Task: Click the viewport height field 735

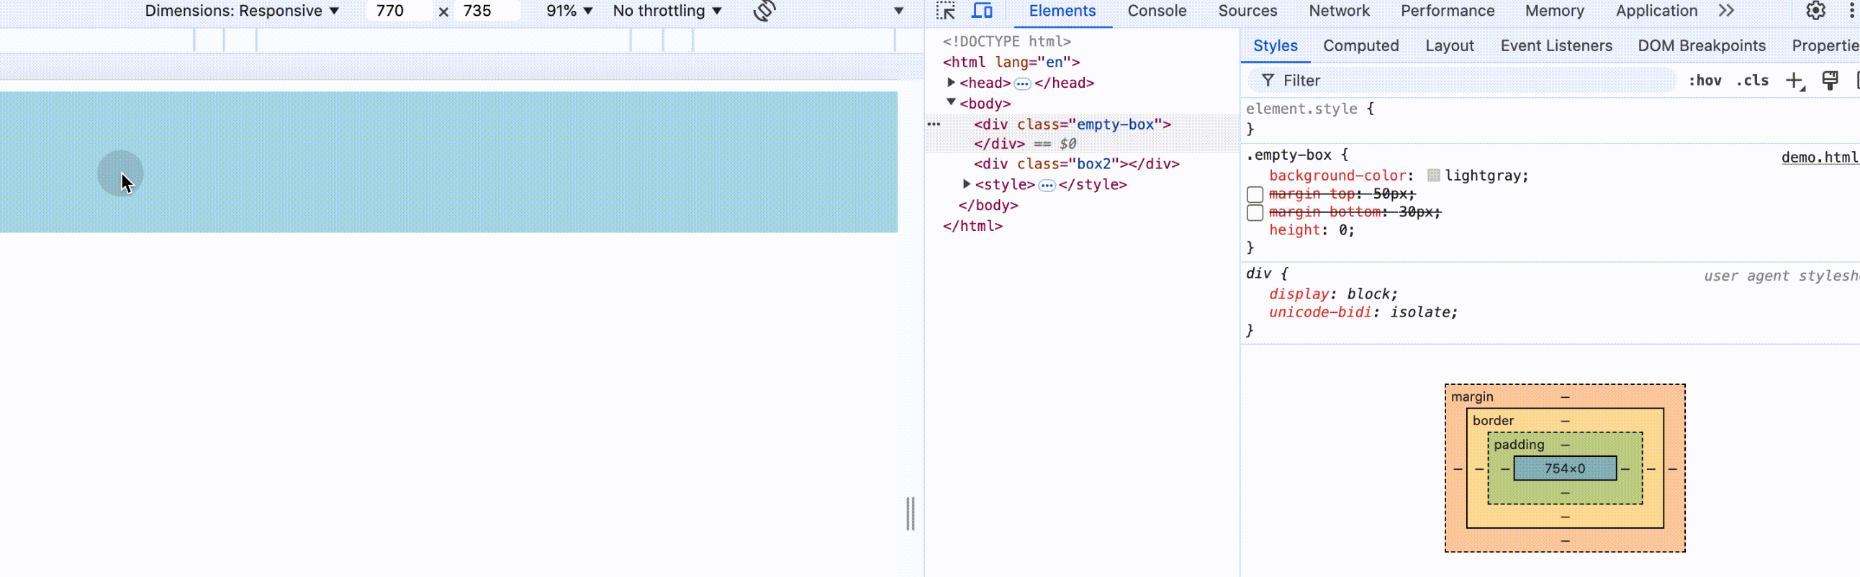Action: coord(487,11)
